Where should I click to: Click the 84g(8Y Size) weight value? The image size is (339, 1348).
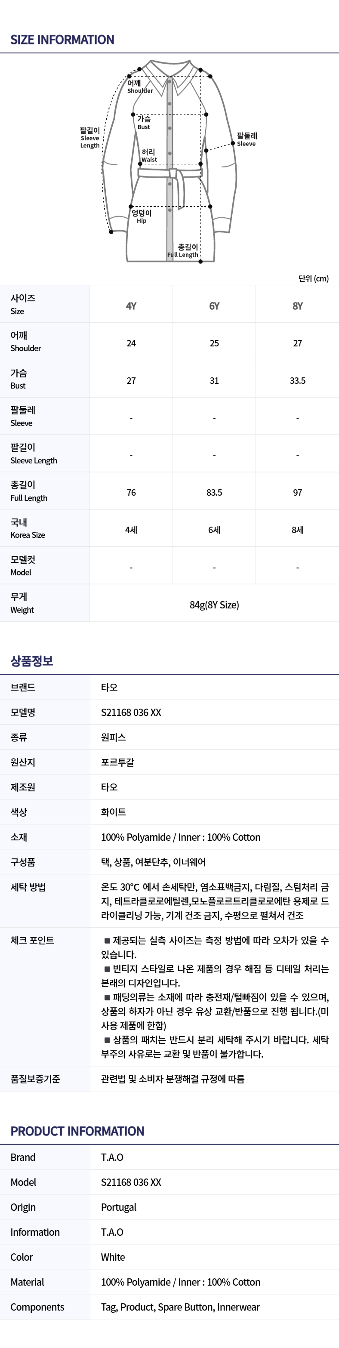(214, 605)
